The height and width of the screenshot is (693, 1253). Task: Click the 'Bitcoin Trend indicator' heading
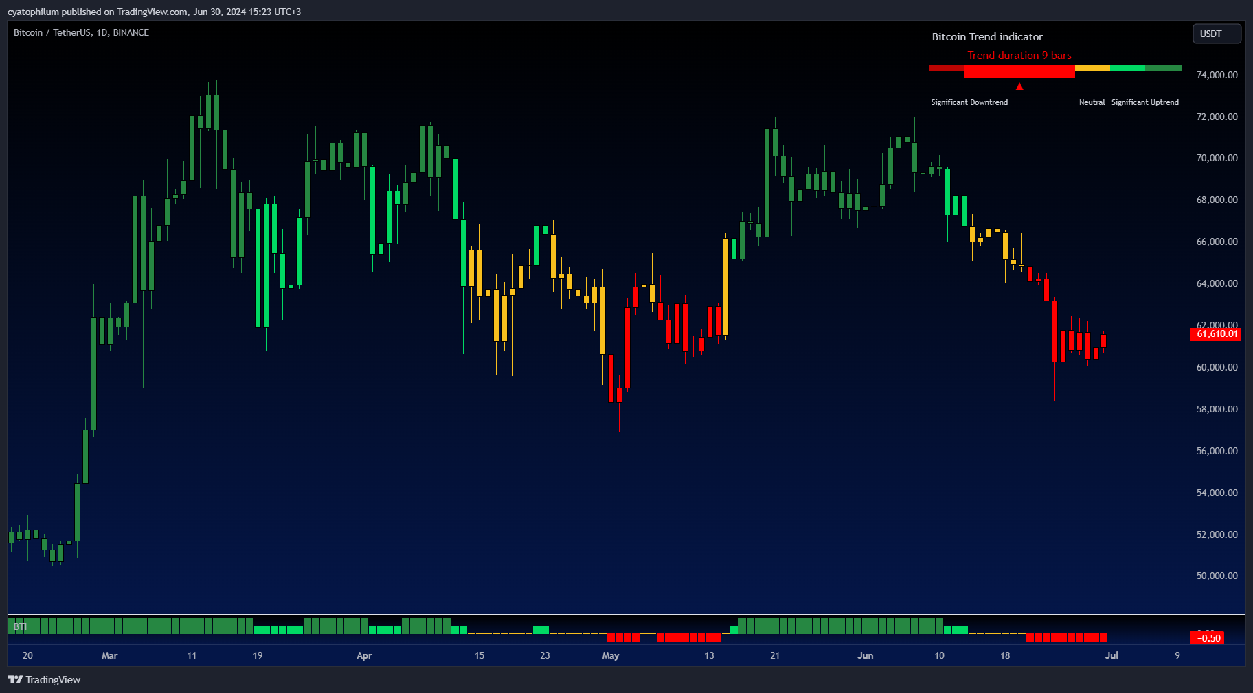[987, 37]
